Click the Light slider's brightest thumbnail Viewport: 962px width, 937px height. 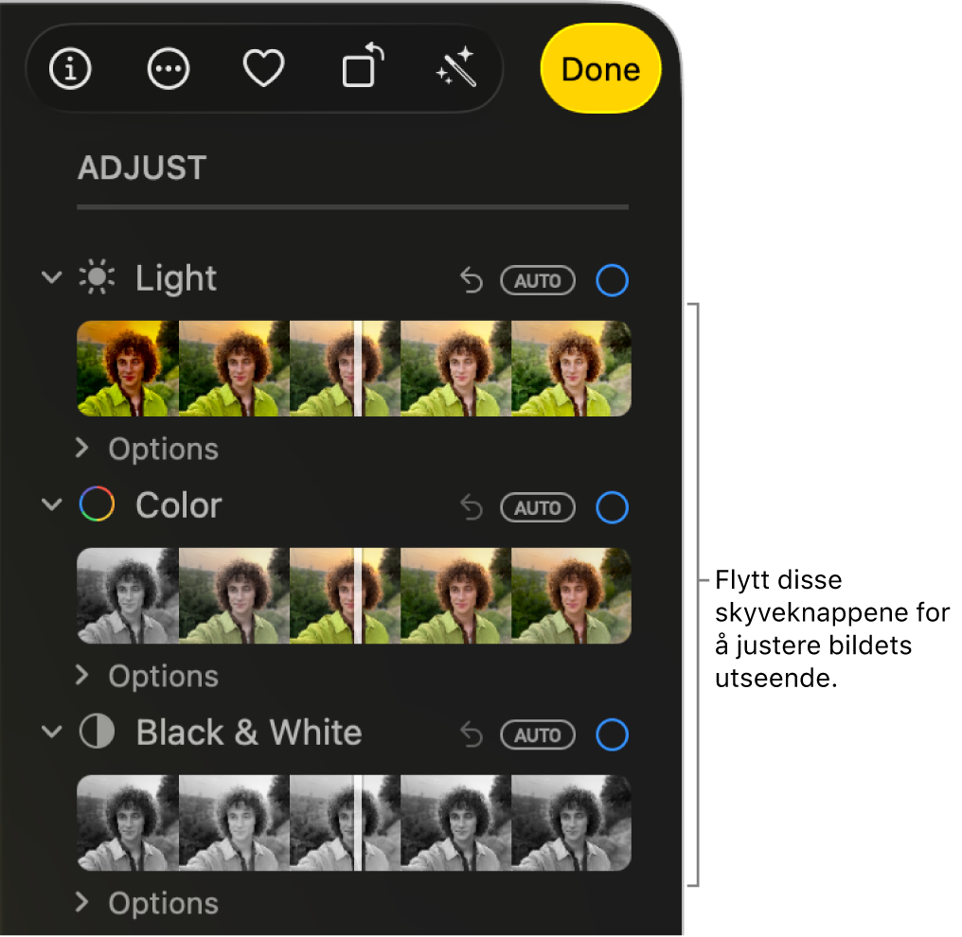click(x=571, y=368)
